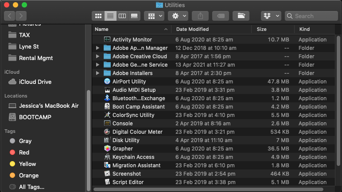Switch to icon view
Screen dimensions: 342x192
pos(98,16)
